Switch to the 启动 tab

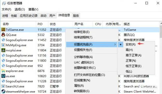click(x=43, y=16)
